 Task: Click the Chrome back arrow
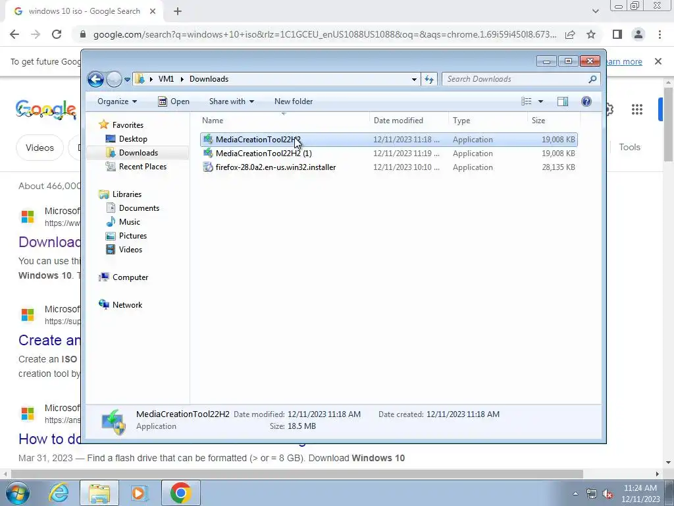(14, 34)
